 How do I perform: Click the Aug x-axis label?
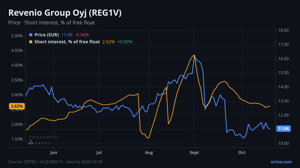[x=149, y=152]
